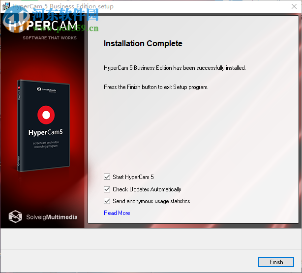The image size is (302, 273).
Task: Close the HyperCam setup window
Action: pos(294,6)
